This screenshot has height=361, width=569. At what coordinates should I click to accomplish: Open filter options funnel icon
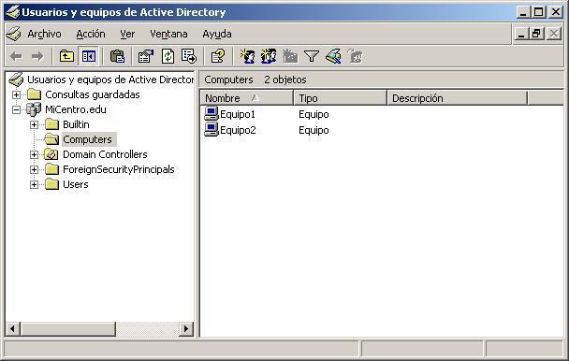coord(312,56)
